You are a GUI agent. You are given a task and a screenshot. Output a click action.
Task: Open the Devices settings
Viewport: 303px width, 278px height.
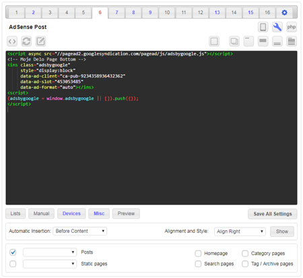pos(71,213)
